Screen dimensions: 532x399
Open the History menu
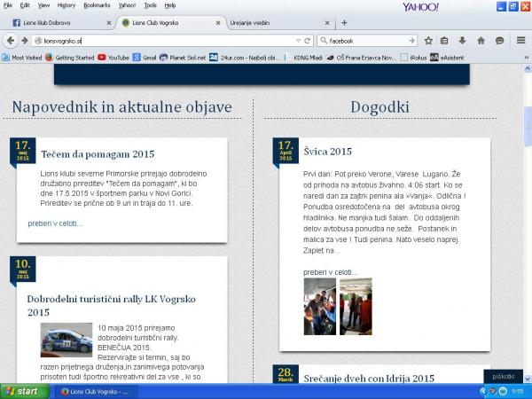(66, 5)
